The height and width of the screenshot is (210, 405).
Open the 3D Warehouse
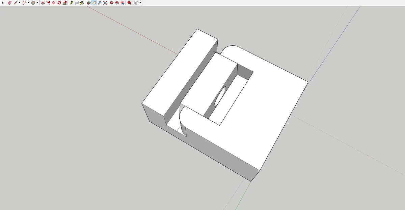point(112,3)
